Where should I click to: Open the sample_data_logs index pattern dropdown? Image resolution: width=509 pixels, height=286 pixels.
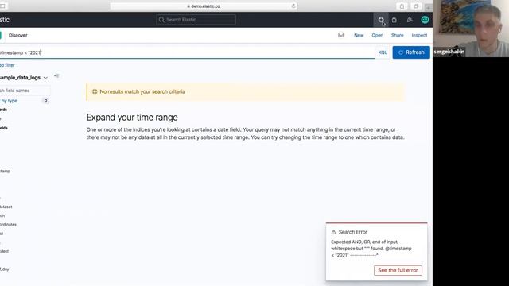point(24,78)
